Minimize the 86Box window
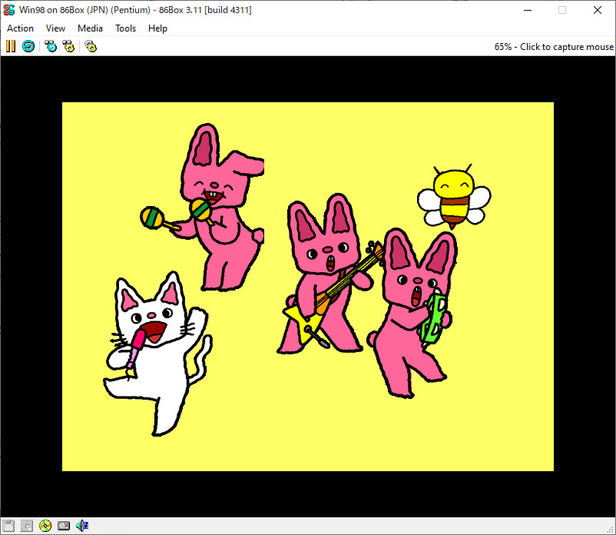Screen dimensions: 616x535 [x=528, y=10]
